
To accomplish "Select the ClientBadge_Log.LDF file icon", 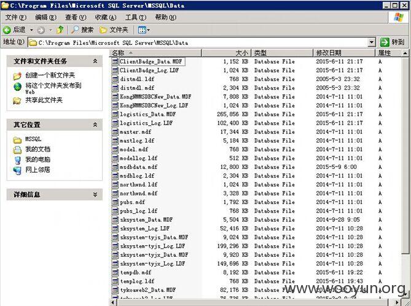I will [115, 70].
